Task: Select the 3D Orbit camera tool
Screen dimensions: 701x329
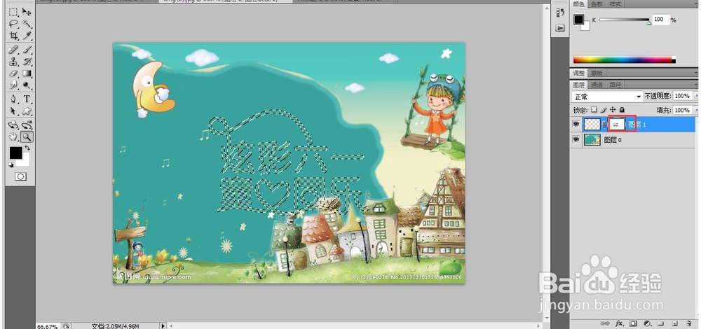Action: (27, 125)
